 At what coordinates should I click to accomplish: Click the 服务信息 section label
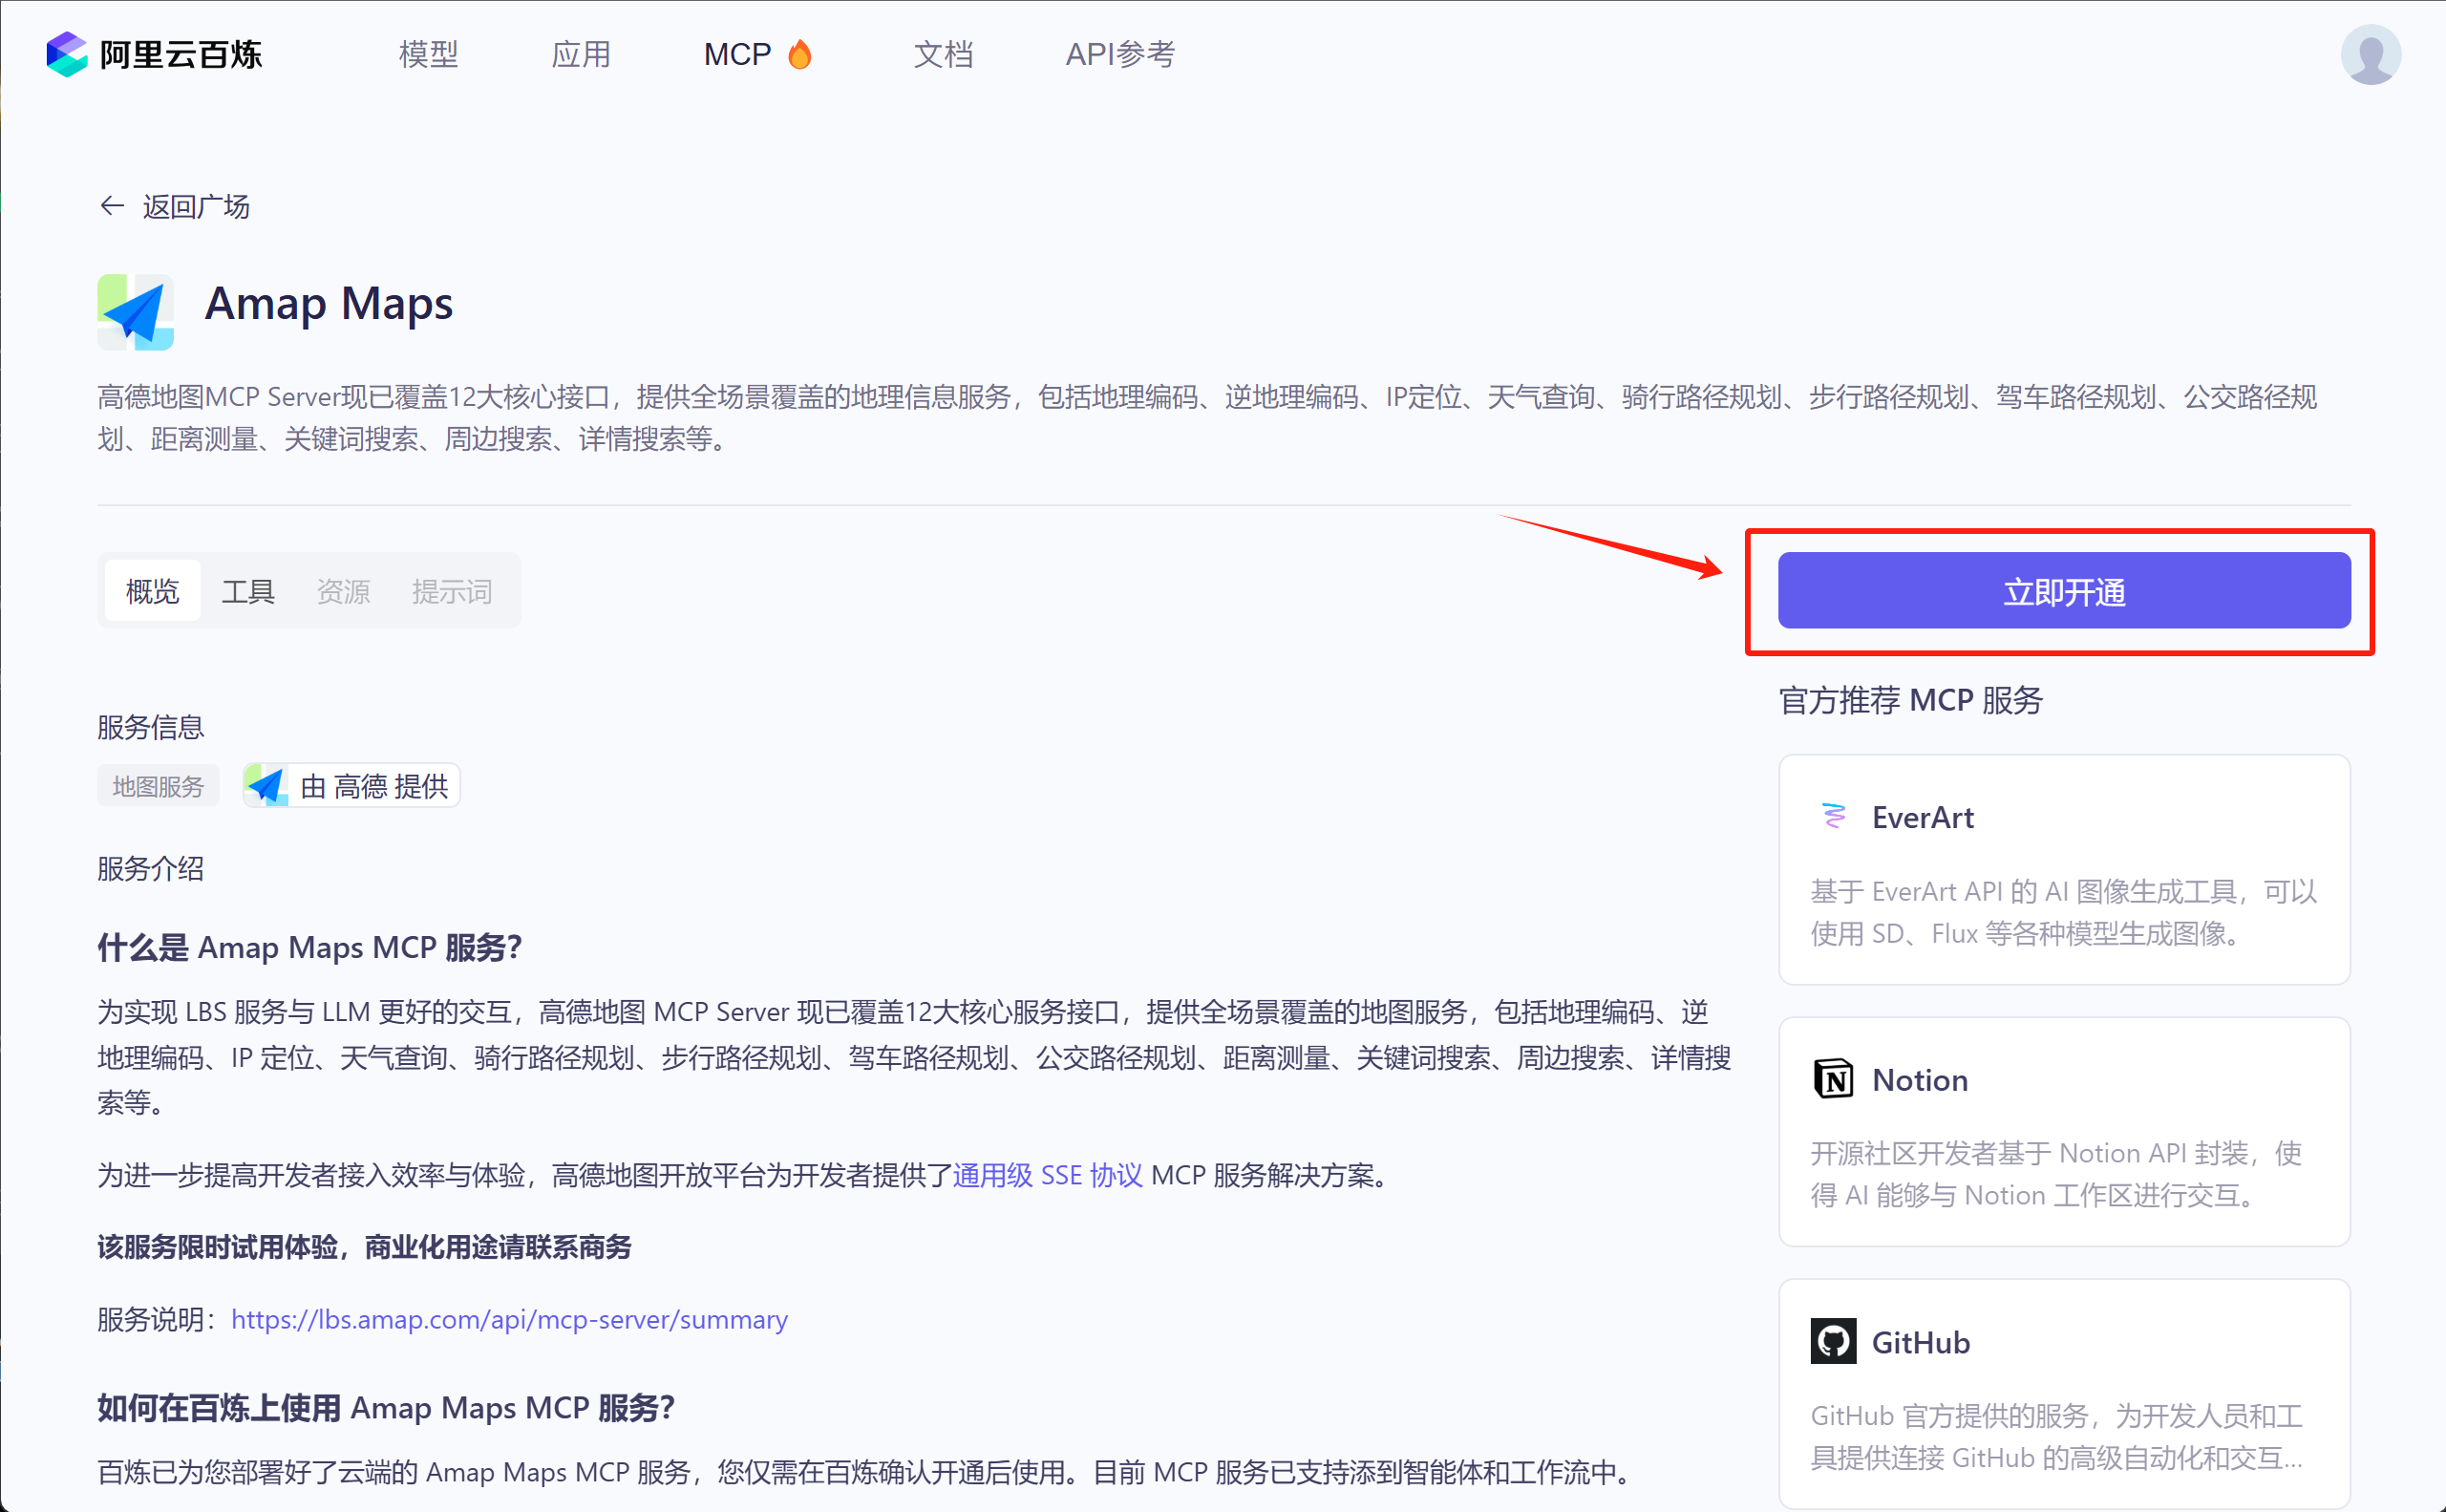(151, 727)
